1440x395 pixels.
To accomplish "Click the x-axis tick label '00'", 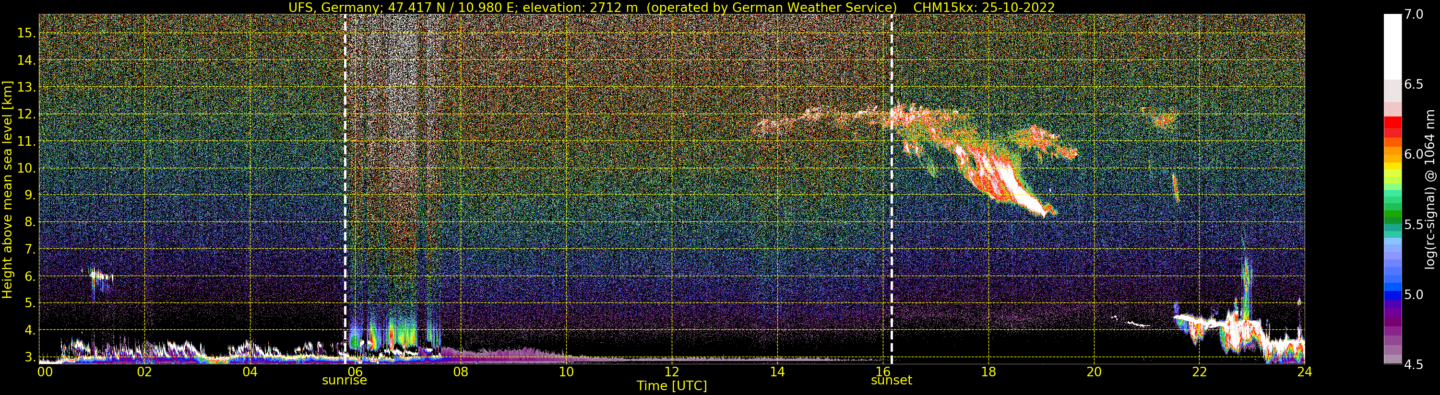I will [x=45, y=372].
